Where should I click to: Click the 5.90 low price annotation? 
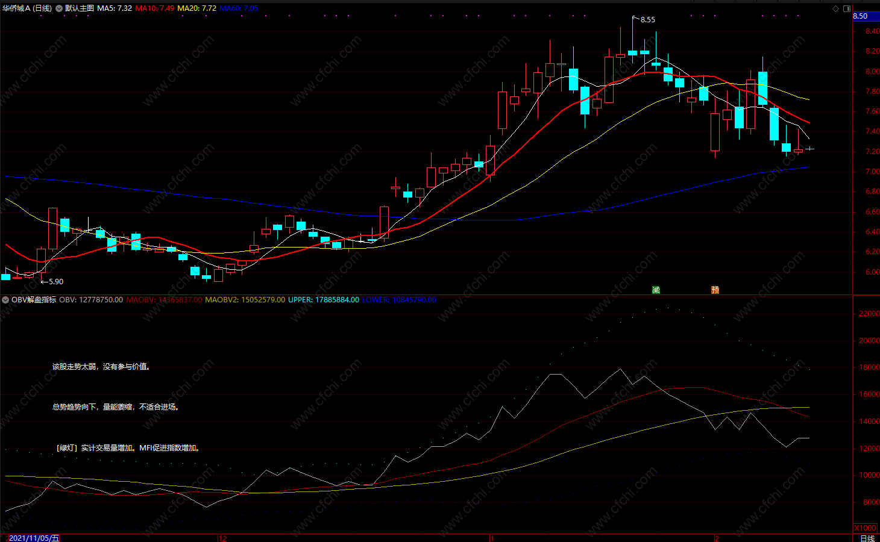point(55,281)
